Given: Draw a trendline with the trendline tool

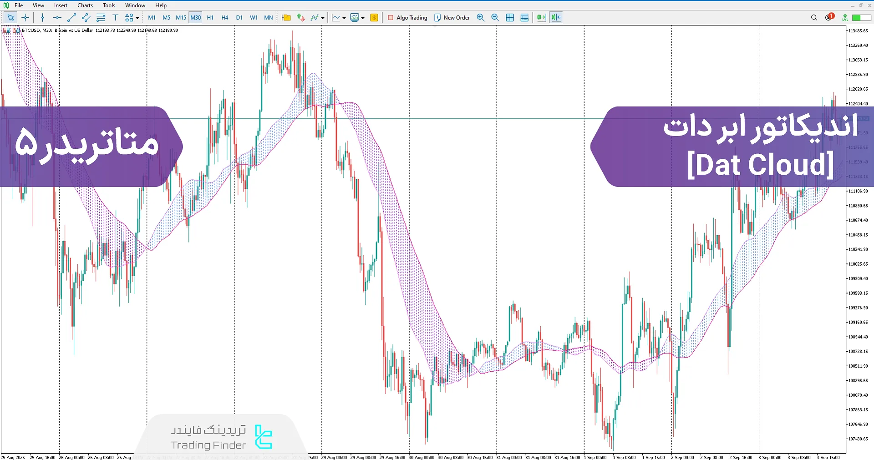Looking at the screenshot, I should coord(71,18).
